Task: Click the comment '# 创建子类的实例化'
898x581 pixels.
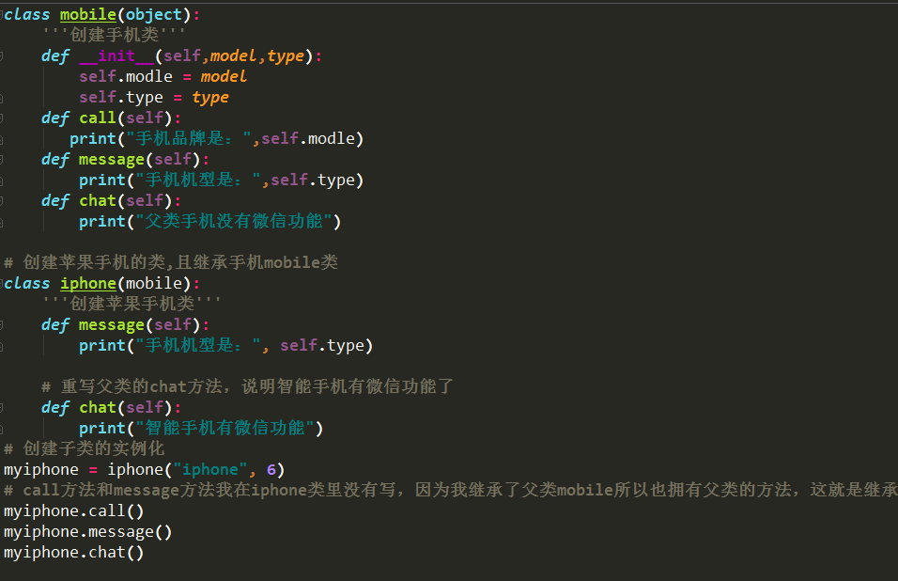Action: (85, 448)
